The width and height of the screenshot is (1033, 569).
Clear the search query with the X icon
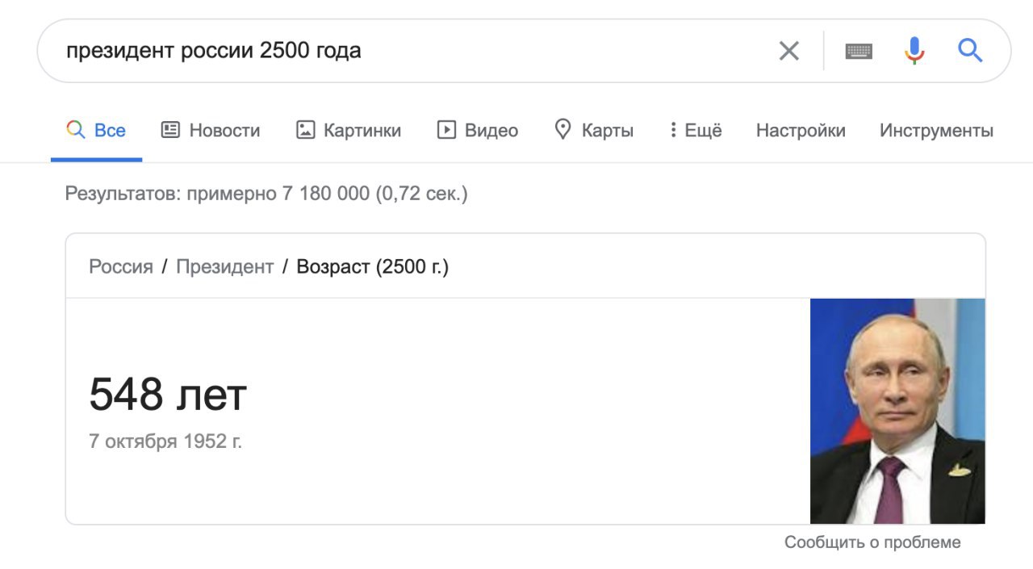point(788,51)
